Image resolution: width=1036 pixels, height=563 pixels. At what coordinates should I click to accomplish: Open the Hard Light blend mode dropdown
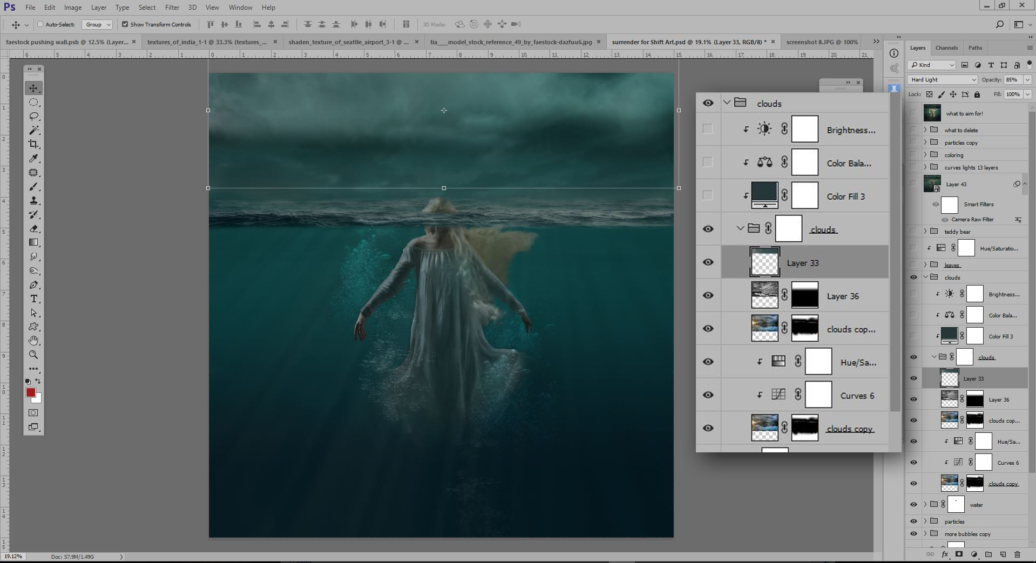(x=942, y=79)
